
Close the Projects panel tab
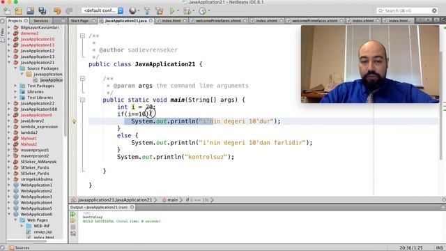[26, 21]
